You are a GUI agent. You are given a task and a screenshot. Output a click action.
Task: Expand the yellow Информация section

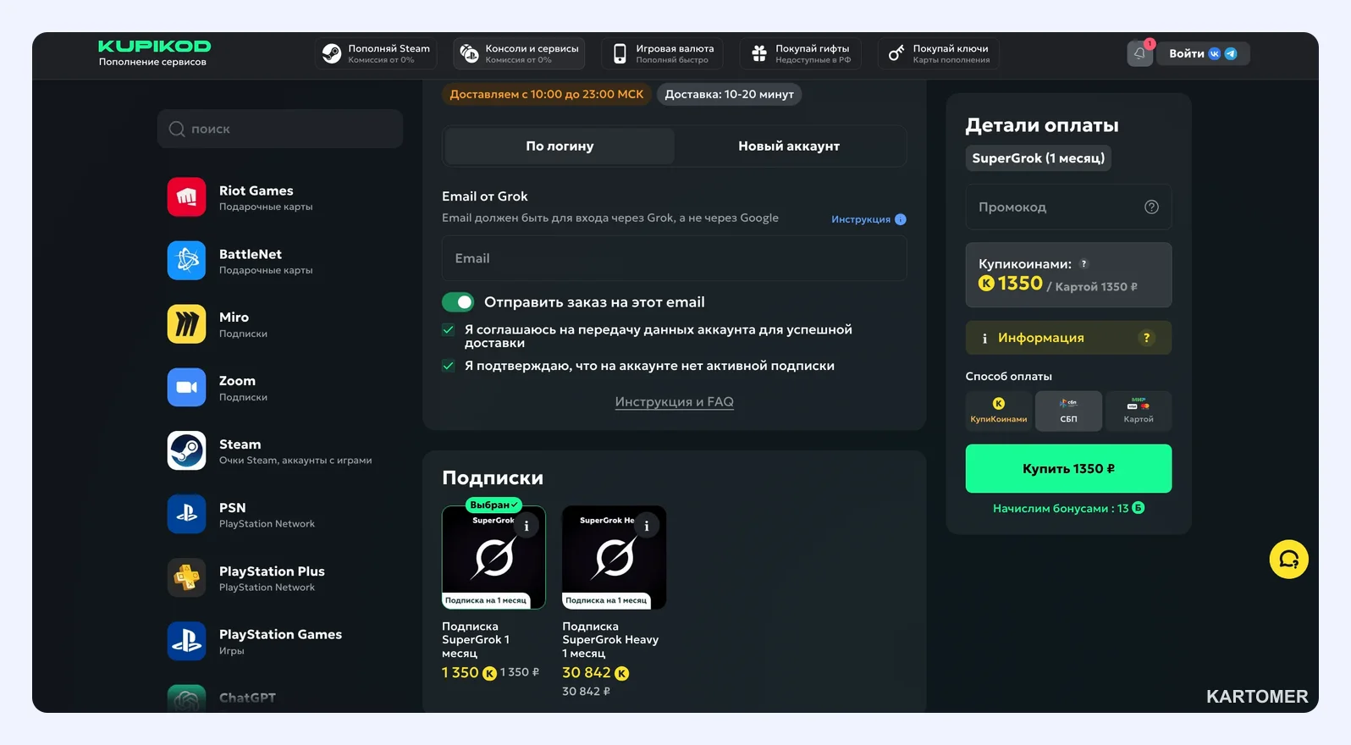pyautogui.click(x=1068, y=338)
